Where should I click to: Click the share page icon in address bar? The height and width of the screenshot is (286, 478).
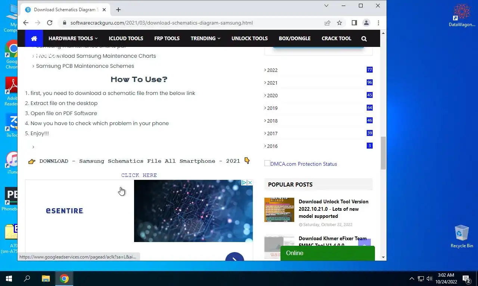pyautogui.click(x=328, y=23)
